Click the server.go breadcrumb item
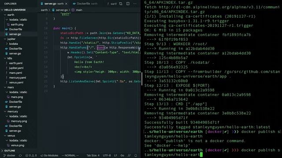Screen dimensions: 282x158 (x=60, y=10)
